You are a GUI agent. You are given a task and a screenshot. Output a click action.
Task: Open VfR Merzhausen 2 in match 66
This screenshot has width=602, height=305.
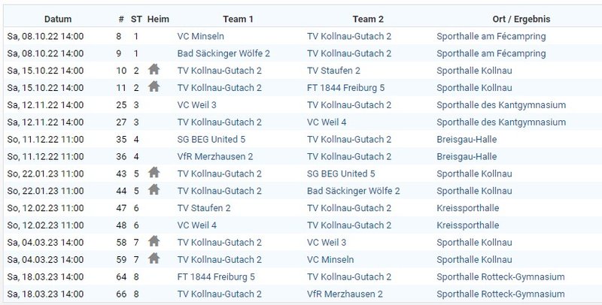tap(345, 294)
